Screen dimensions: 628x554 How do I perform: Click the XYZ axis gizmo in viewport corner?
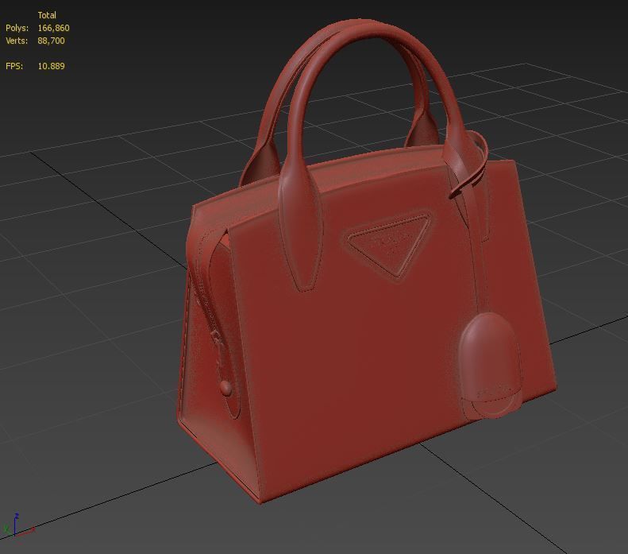pos(18,525)
